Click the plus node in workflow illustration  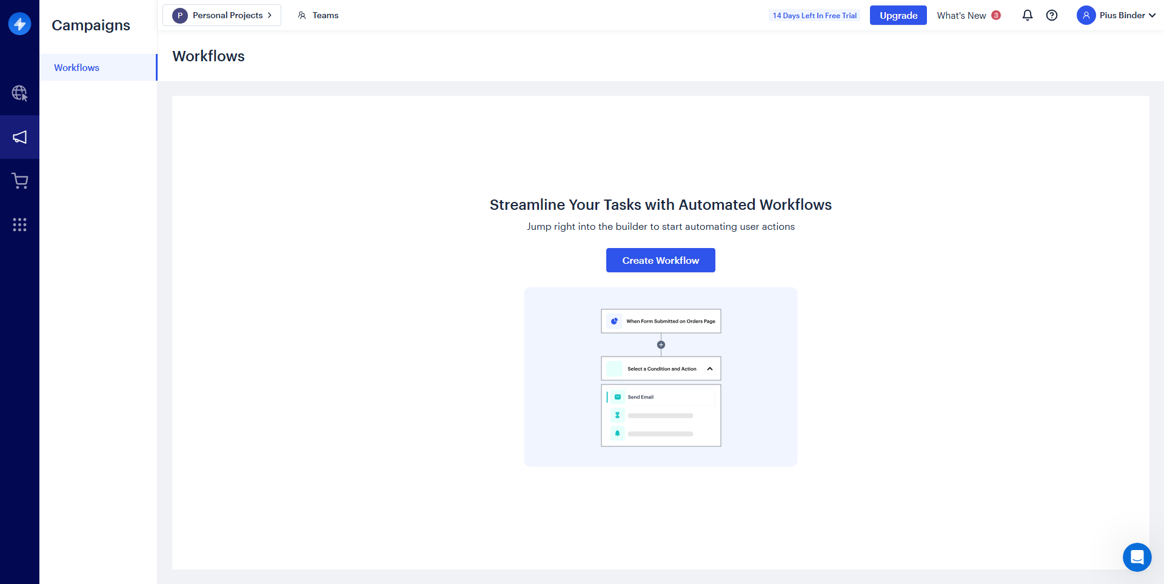(x=661, y=344)
